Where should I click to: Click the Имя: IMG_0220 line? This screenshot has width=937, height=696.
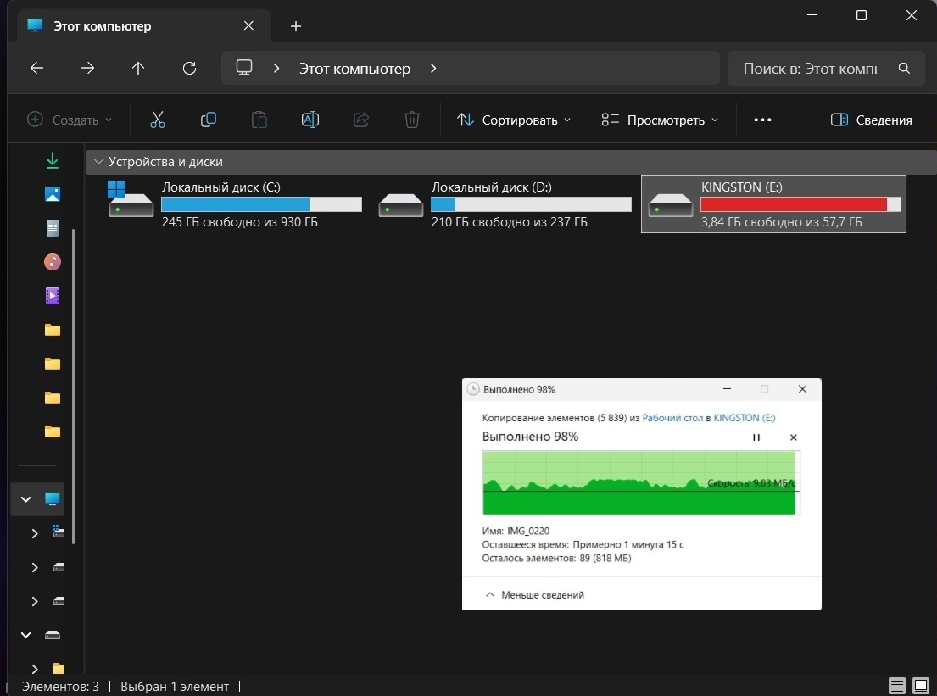(516, 531)
